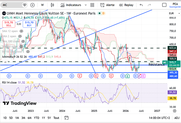This screenshot has width=181, height=123.
Task: Open the PEA layout name menu
Action: coord(175,4)
